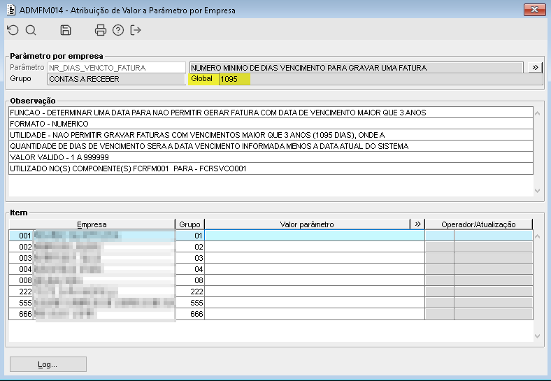551x381 pixels.
Task: Click Grupo cell 01
Action: tap(190, 236)
